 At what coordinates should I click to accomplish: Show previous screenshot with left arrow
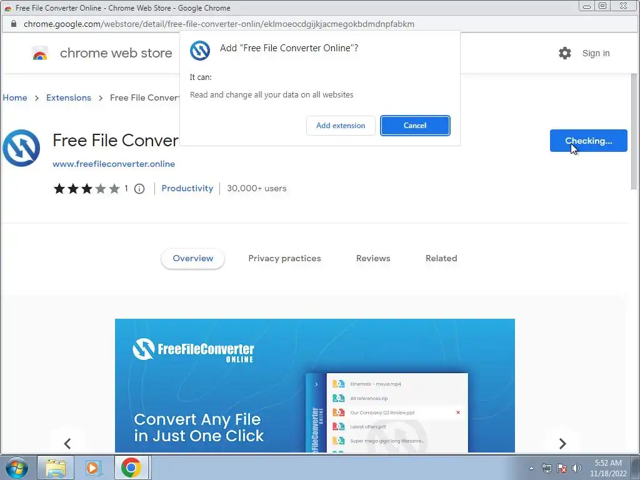[67, 443]
